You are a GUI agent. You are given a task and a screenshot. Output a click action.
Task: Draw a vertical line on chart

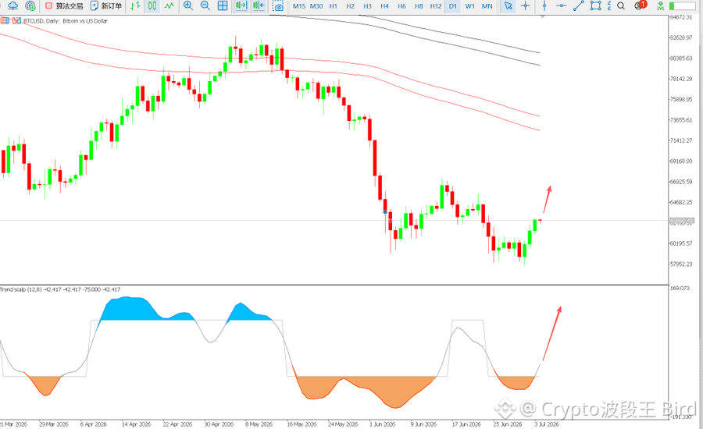click(544, 5)
